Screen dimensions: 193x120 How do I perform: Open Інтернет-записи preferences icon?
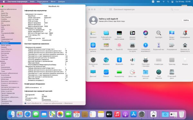pos(93,45)
